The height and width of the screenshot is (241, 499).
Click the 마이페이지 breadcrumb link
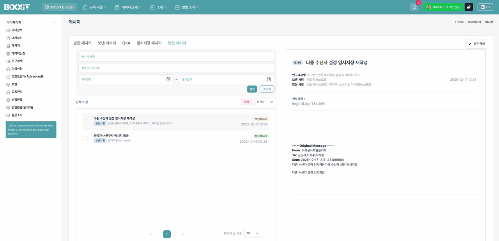coord(474,22)
